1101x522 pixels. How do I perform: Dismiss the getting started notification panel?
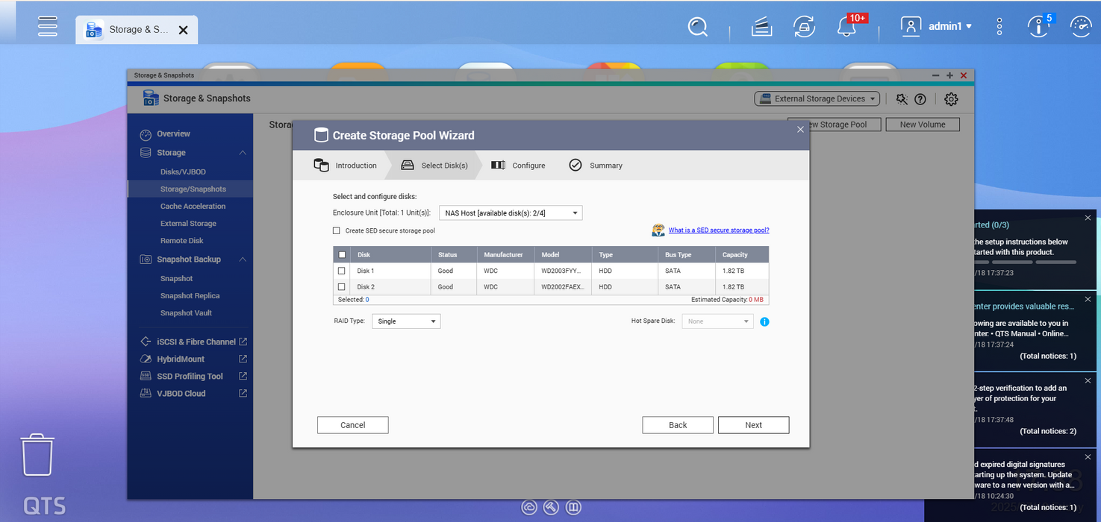(x=1088, y=218)
